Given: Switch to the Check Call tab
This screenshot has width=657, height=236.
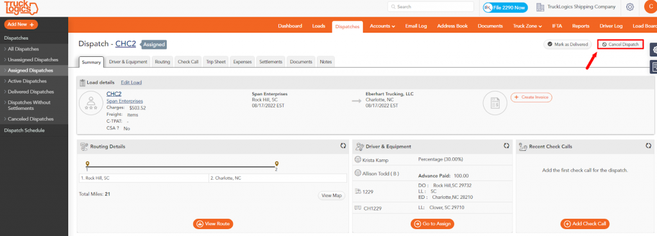Looking at the screenshot, I should click(x=188, y=61).
